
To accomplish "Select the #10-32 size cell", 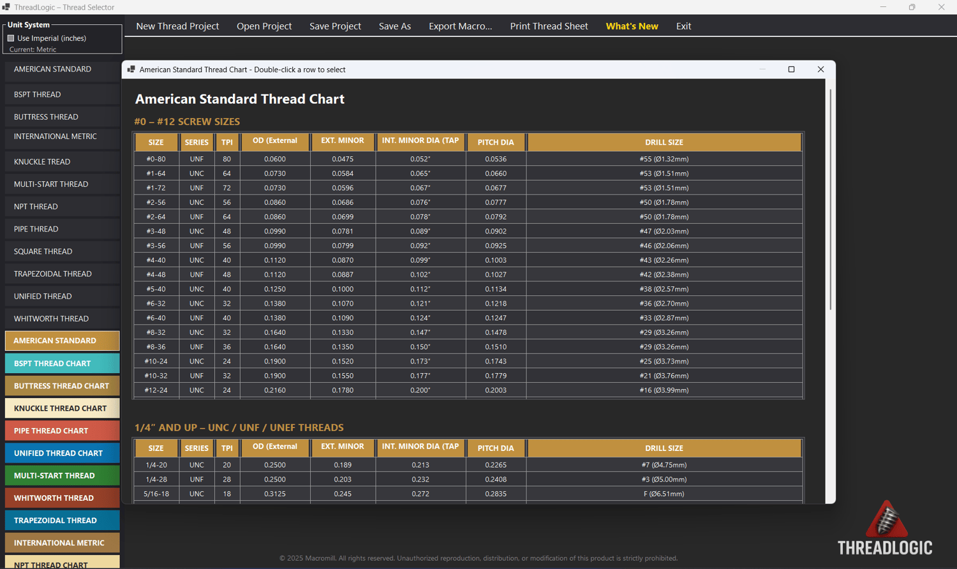I will click(156, 376).
